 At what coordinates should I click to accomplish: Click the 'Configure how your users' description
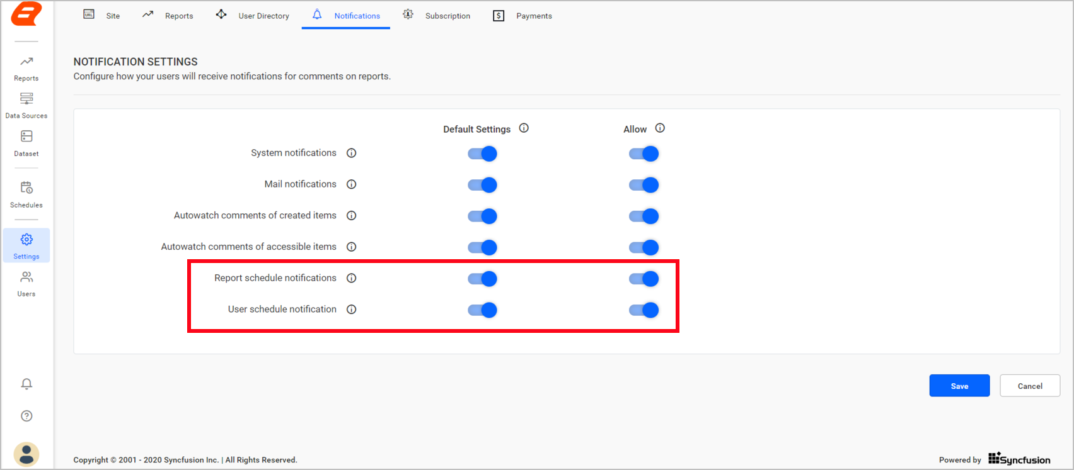232,76
